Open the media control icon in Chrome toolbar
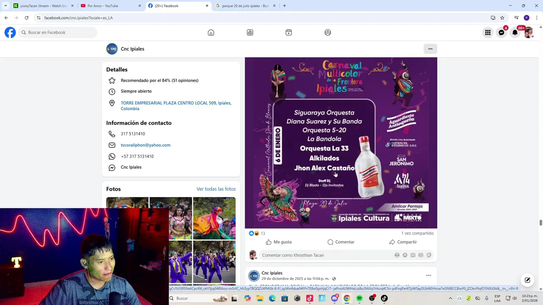Image resolution: width=543 pixels, height=305 pixels. 516,18
